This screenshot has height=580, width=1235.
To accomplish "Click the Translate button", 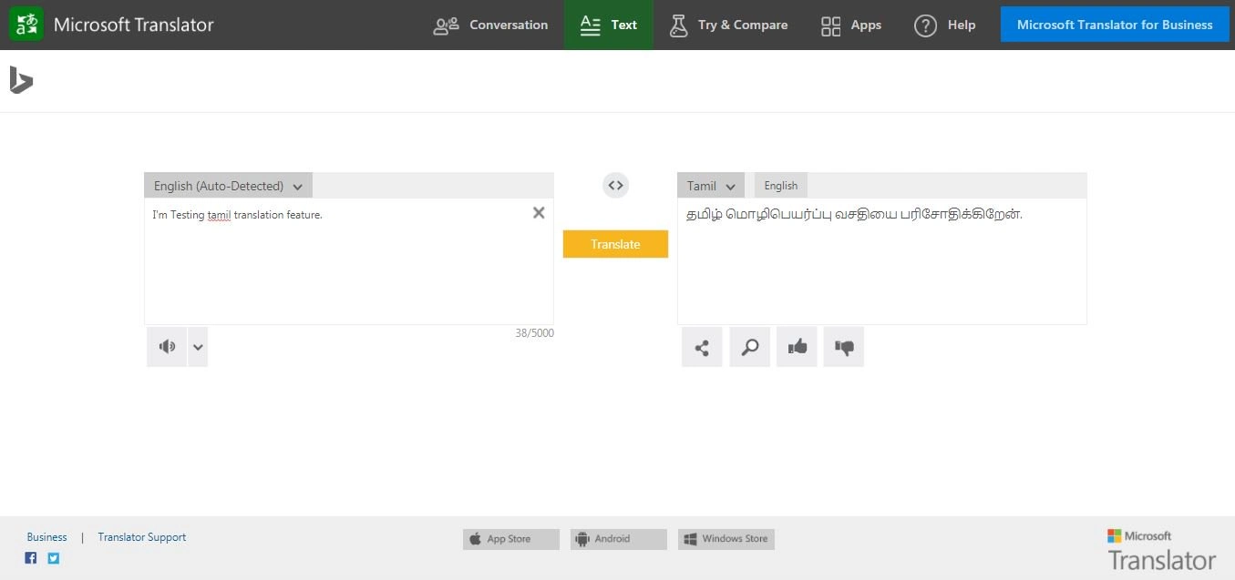I will [615, 244].
